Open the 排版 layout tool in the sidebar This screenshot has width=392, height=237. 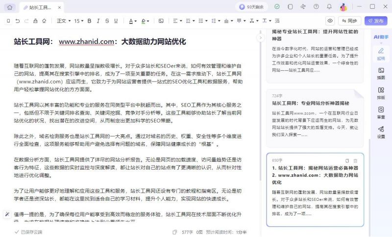[x=381, y=93]
